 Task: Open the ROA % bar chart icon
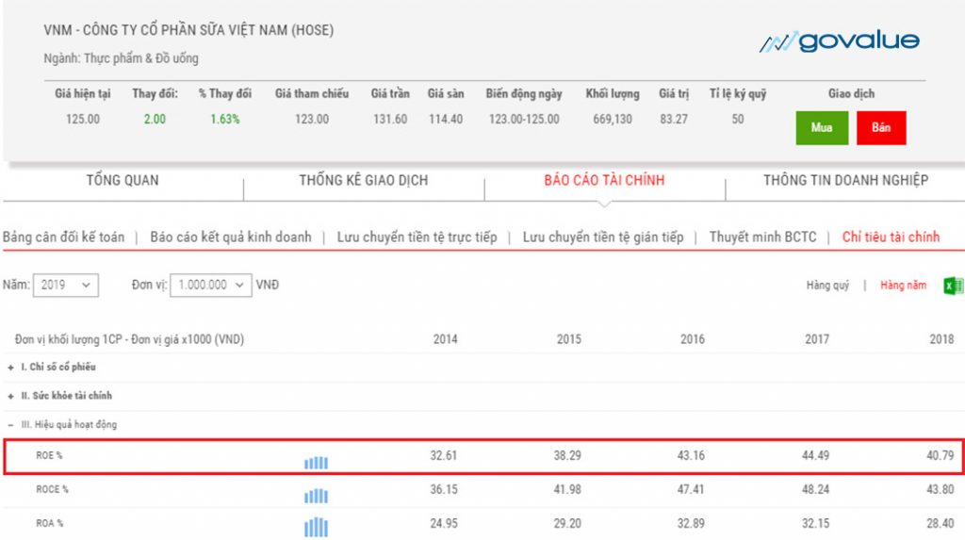point(316,527)
